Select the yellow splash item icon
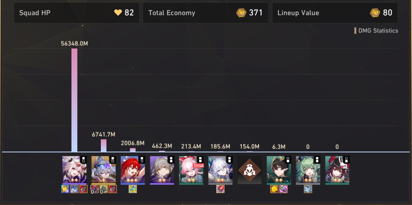 [274, 189]
